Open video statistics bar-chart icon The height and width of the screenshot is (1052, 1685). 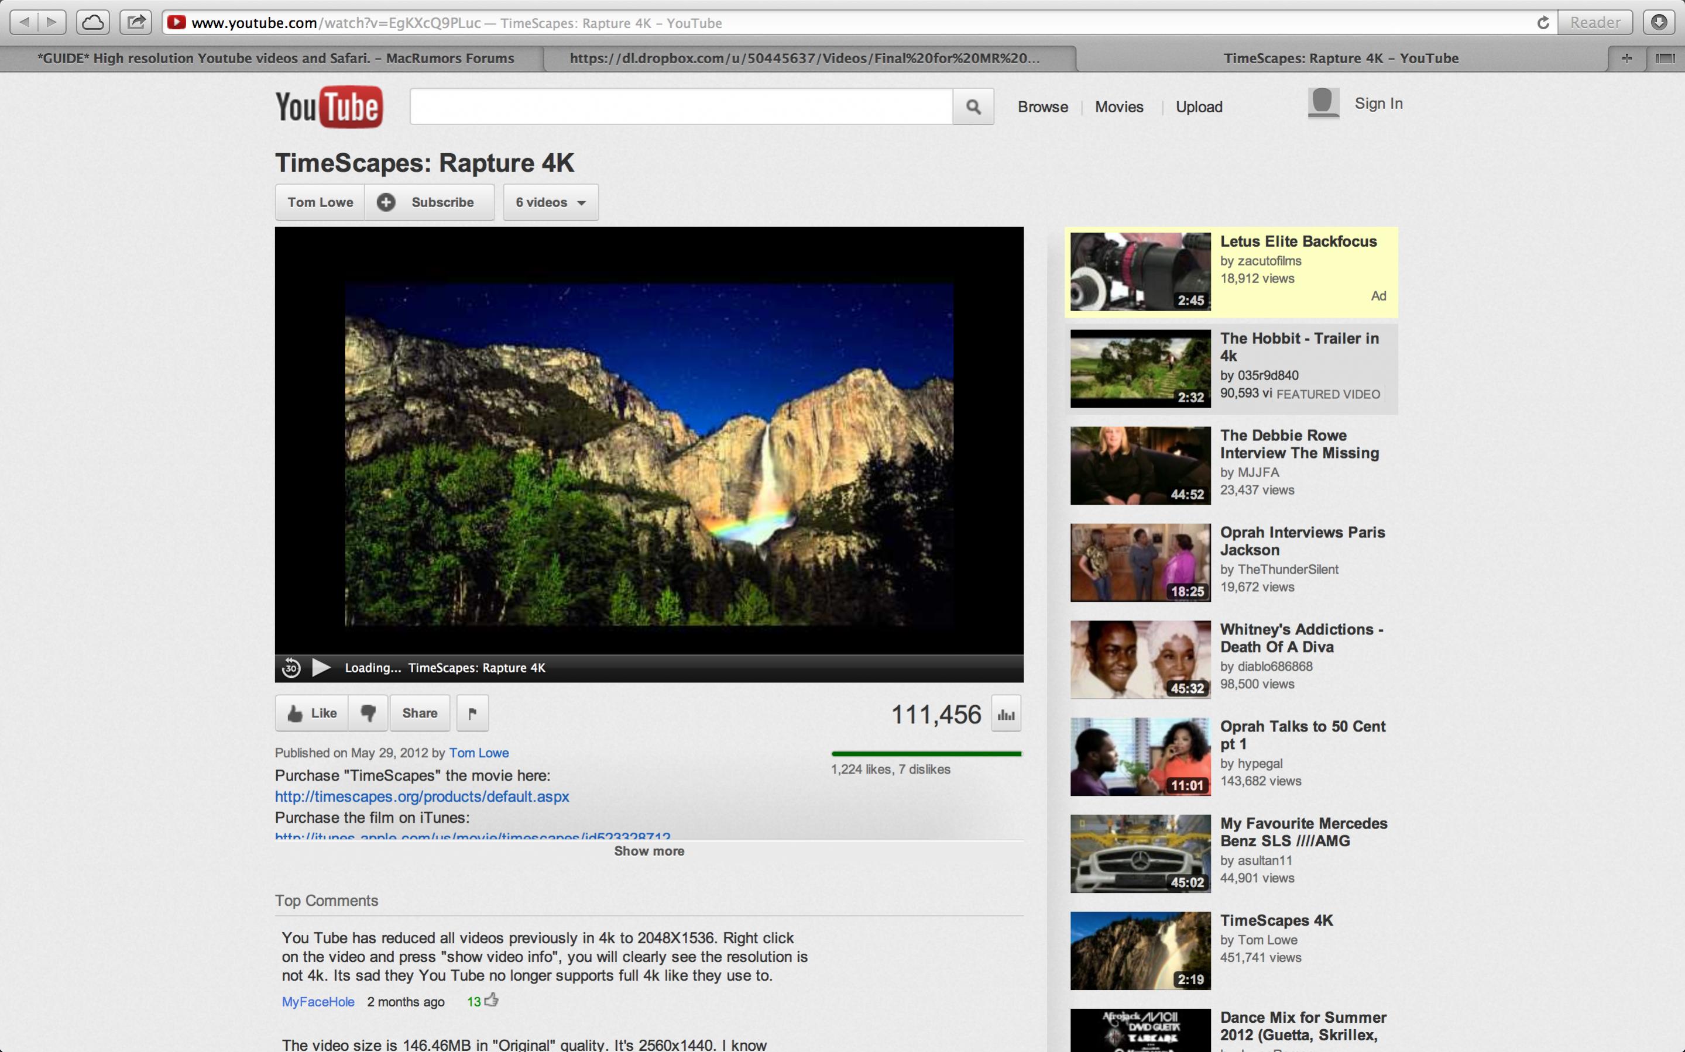point(1006,714)
